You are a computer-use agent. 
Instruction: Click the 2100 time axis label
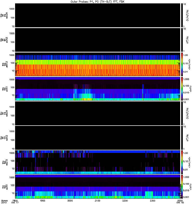97,200
